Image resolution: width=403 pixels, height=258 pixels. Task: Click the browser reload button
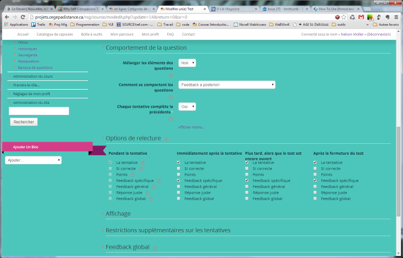pos(24,17)
